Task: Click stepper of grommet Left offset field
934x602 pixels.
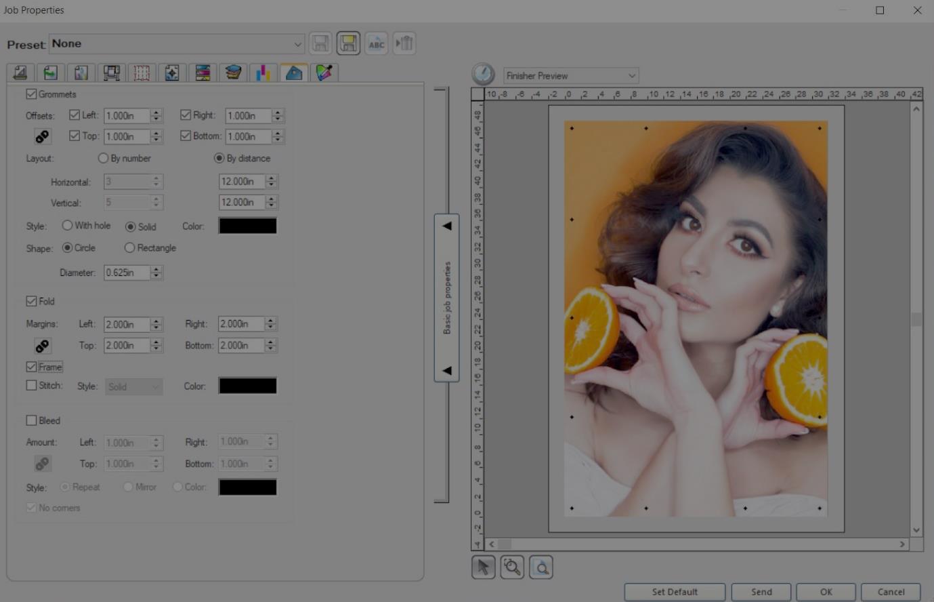Action: pyautogui.click(x=156, y=116)
